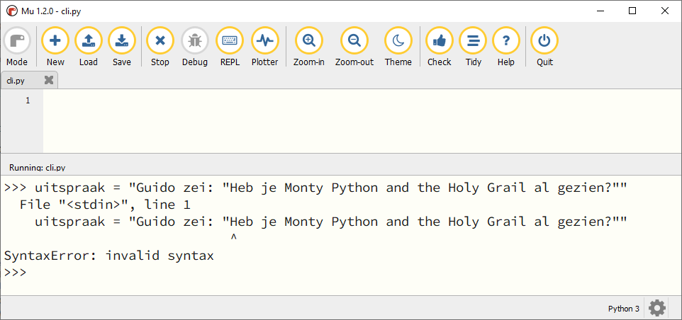Zoom-out the editor text
The height and width of the screenshot is (320, 682).
[354, 47]
